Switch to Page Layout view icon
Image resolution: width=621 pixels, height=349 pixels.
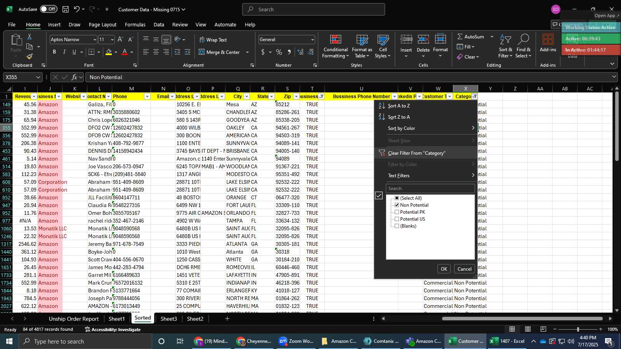(528, 329)
